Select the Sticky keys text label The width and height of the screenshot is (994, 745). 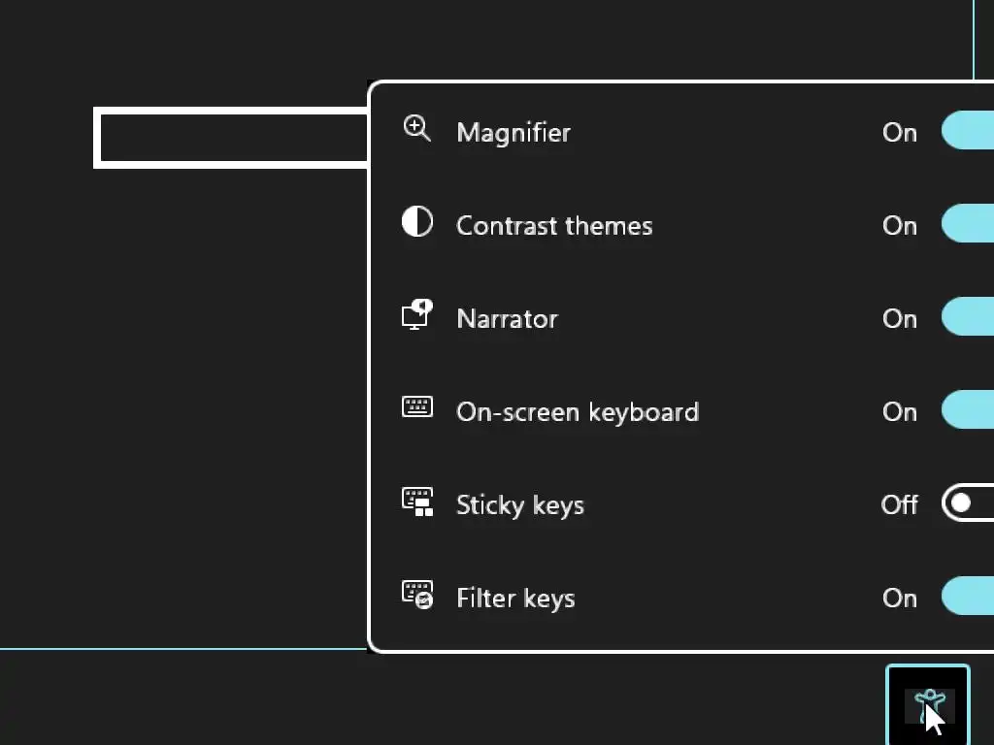(x=520, y=504)
